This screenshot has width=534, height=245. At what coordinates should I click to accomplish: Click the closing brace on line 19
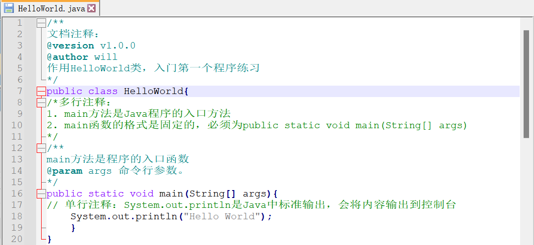(73, 228)
